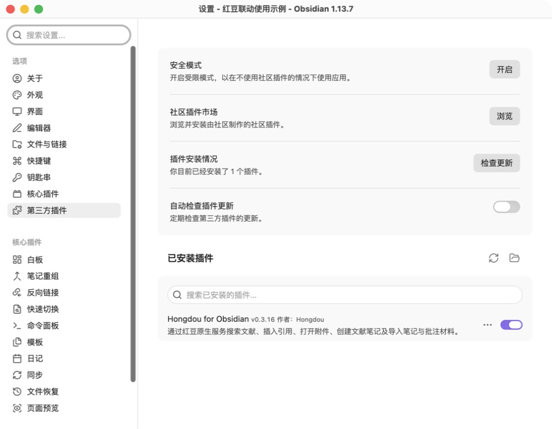The width and height of the screenshot is (552, 429).
Task: Click the sync arrows icon beside 同步
Action: point(17,375)
